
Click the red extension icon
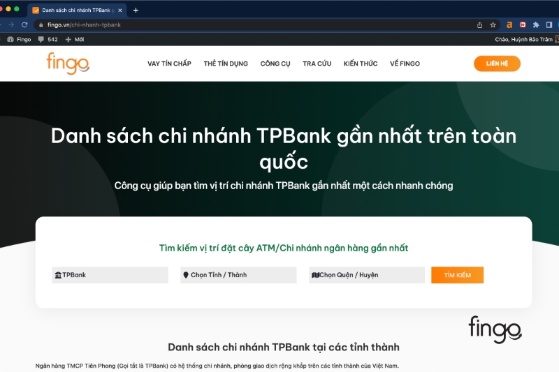[523, 25]
